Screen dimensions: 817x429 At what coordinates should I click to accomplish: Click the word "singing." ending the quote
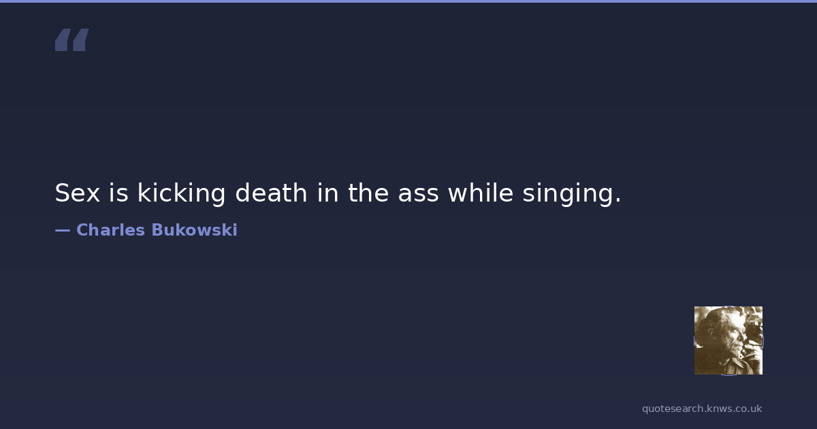(571, 193)
